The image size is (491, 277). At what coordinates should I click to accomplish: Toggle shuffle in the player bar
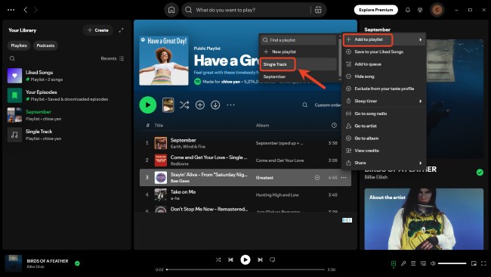pyautogui.click(x=218, y=260)
